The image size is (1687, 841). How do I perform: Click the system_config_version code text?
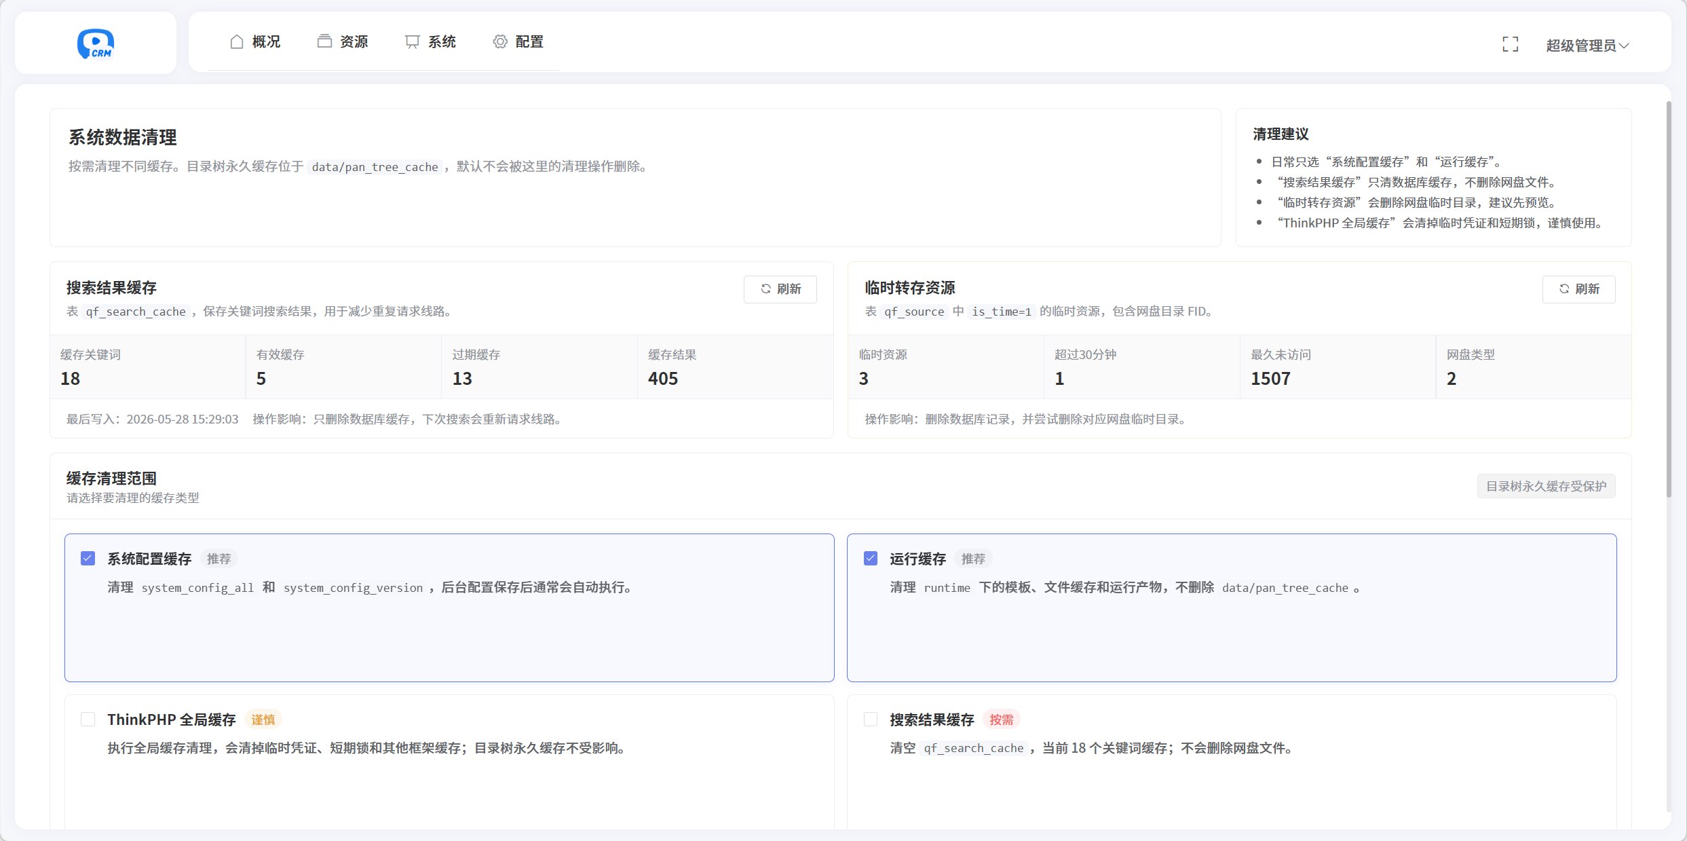353,588
